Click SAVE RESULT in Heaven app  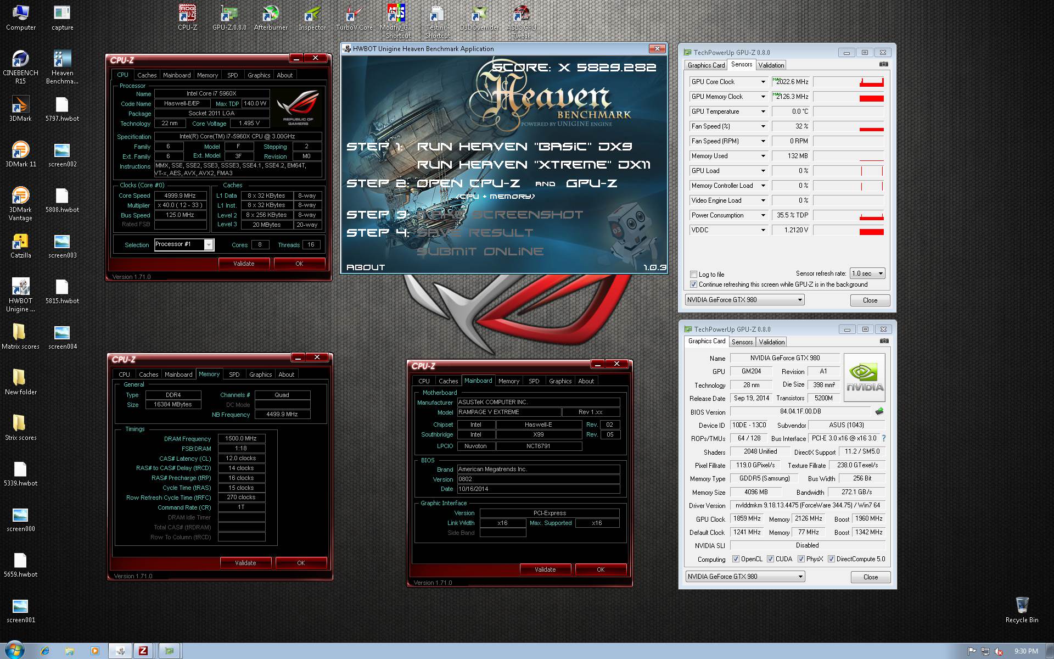(475, 233)
